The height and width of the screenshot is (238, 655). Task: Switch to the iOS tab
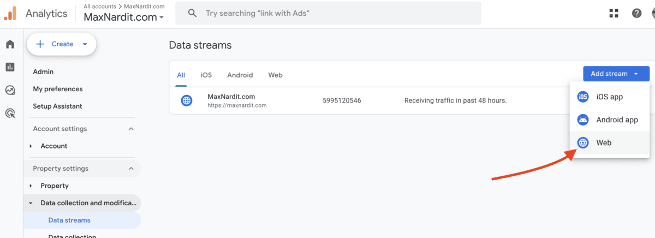206,75
